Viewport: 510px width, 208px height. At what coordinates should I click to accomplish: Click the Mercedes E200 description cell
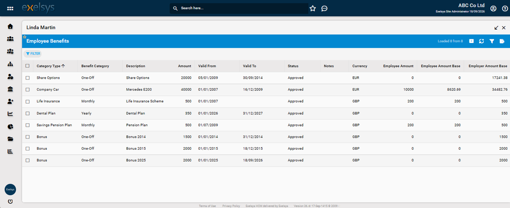pyautogui.click(x=139, y=90)
